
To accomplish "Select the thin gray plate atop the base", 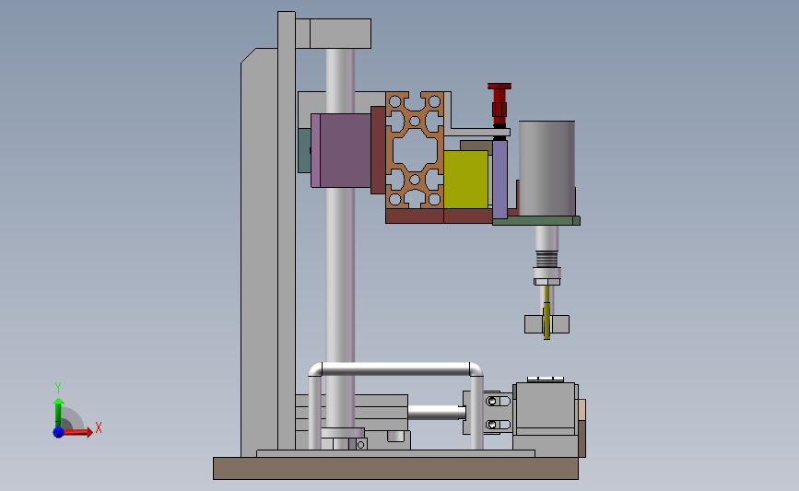I will [x=395, y=453].
